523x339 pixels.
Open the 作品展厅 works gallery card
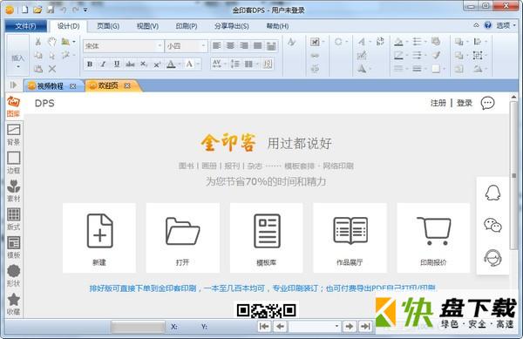point(350,238)
